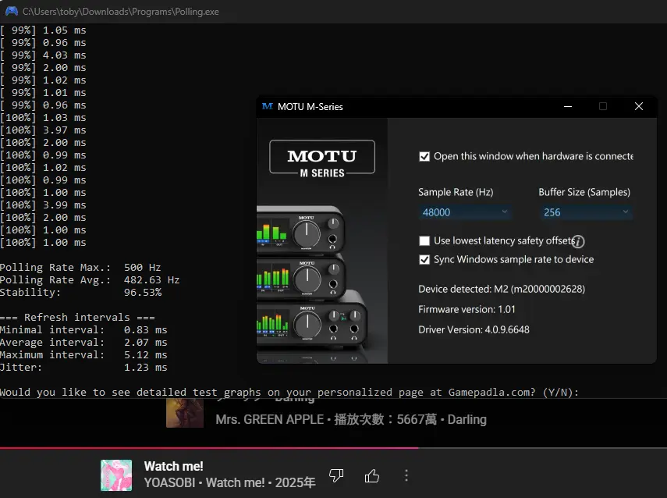This screenshot has width=667, height=498.
Task: Click the 3.97 ms console reading
Action: coord(64,130)
